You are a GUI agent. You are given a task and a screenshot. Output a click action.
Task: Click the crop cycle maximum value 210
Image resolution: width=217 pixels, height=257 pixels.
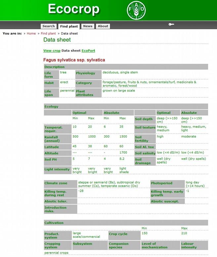[184, 233]
